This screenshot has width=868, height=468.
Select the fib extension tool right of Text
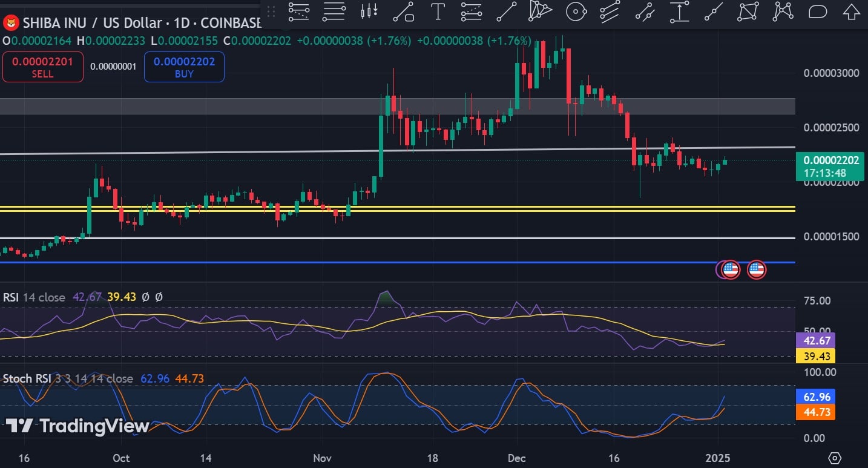coord(472,11)
